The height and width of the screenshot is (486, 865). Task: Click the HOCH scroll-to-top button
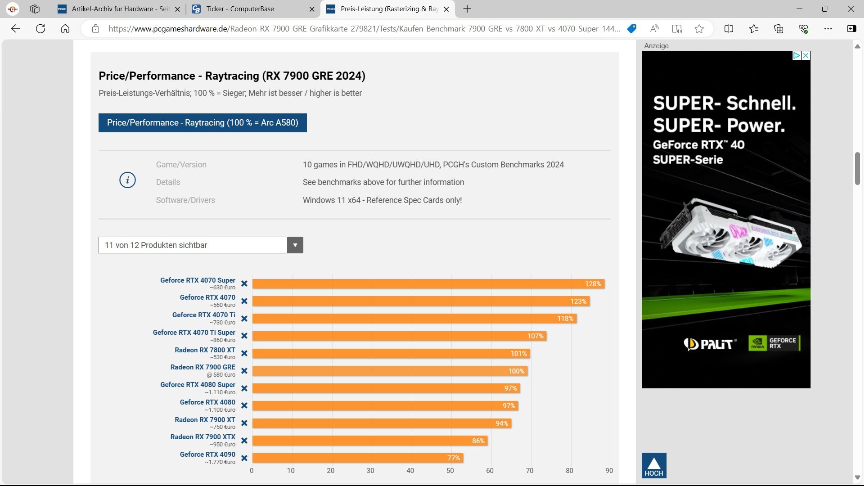click(x=653, y=465)
